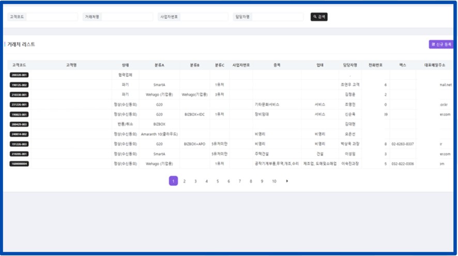Click into the 사업자번호 input field
This screenshot has width=458, height=256.
[x=203, y=17]
